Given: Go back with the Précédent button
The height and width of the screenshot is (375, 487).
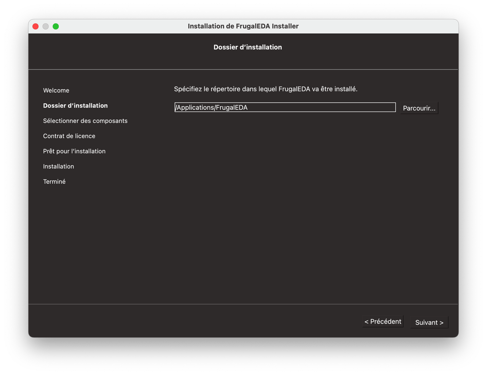Looking at the screenshot, I should [383, 322].
